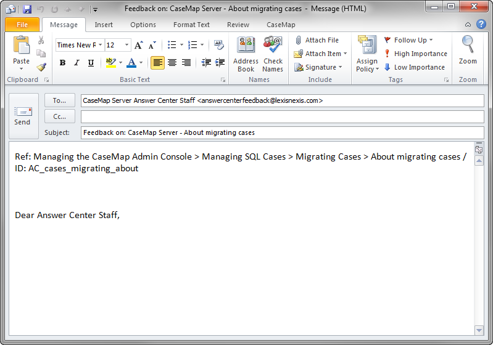Apply text highlight color

pyautogui.click(x=111, y=63)
